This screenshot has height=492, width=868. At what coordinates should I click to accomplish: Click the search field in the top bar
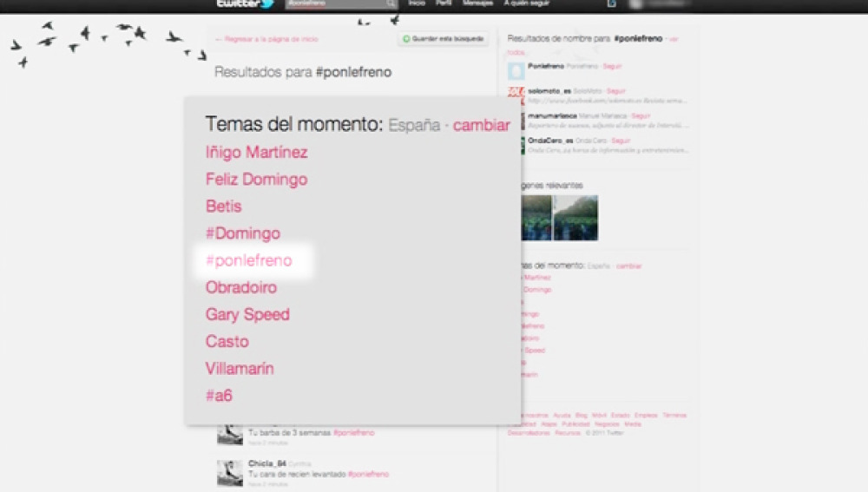[334, 4]
